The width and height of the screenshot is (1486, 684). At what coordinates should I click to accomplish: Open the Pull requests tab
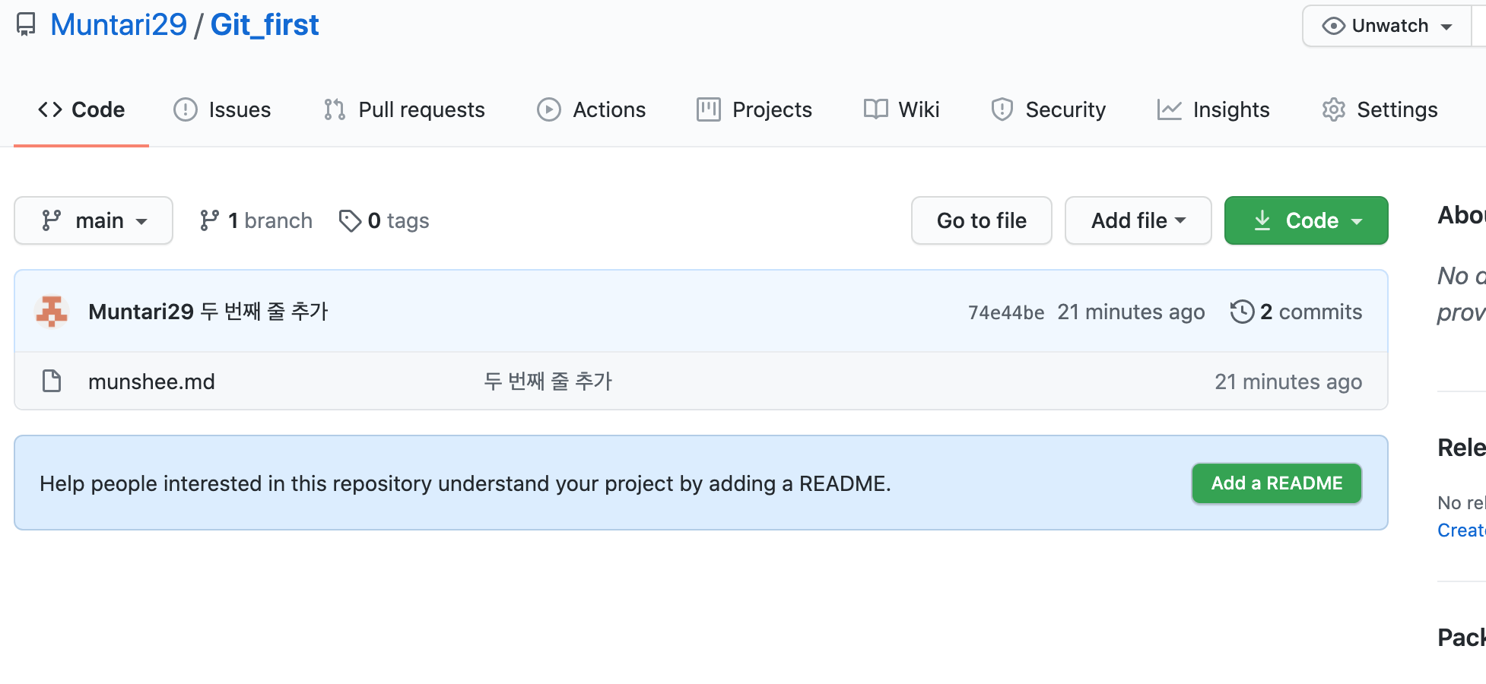(404, 109)
